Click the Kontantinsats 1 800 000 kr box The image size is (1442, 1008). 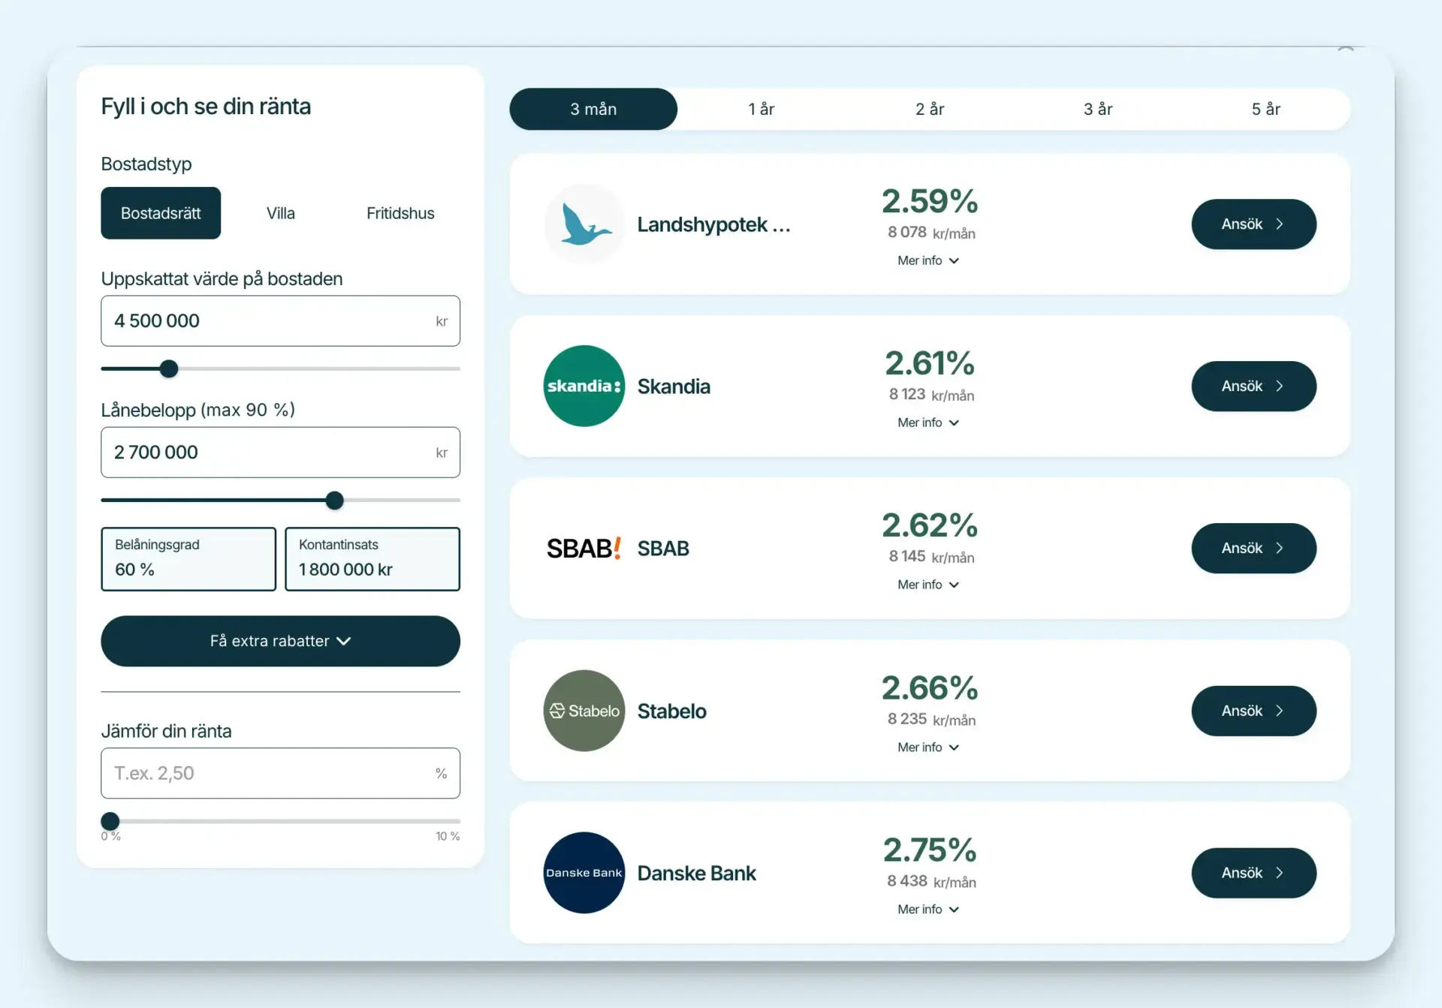click(373, 558)
